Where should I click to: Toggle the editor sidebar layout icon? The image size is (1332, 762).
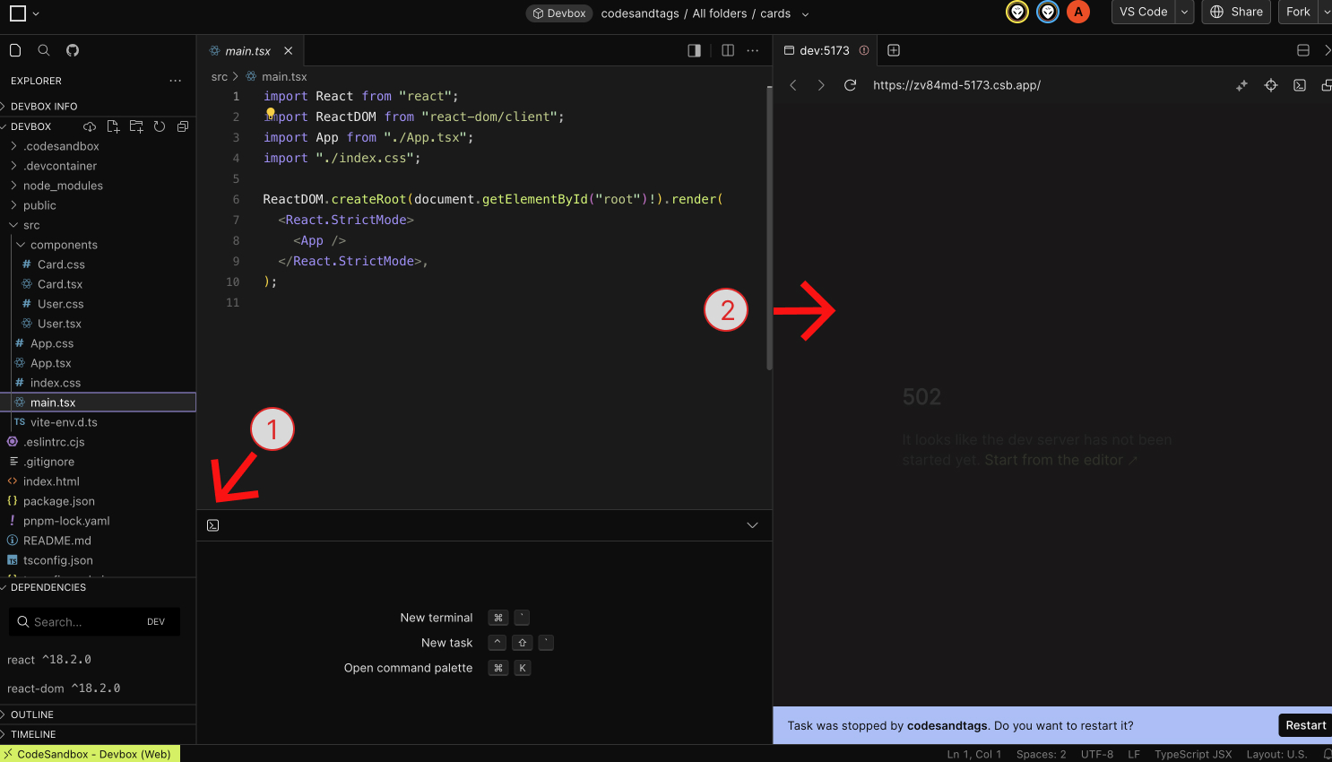coord(694,50)
